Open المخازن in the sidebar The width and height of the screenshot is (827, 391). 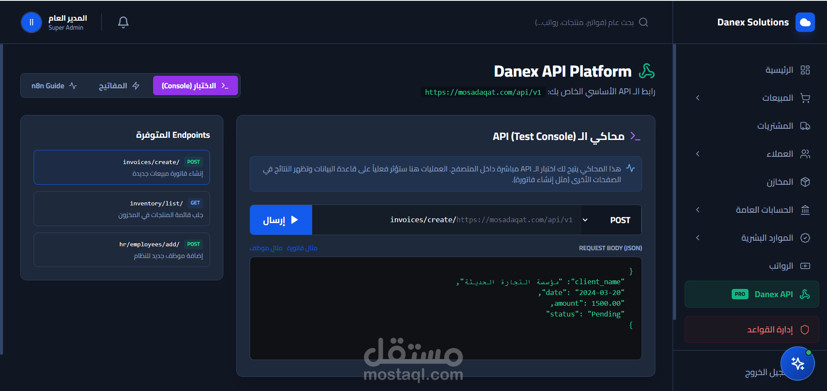pos(752,182)
